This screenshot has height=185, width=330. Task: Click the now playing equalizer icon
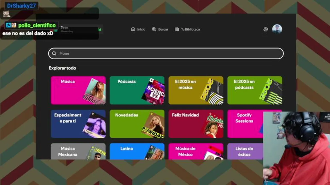(100, 29)
